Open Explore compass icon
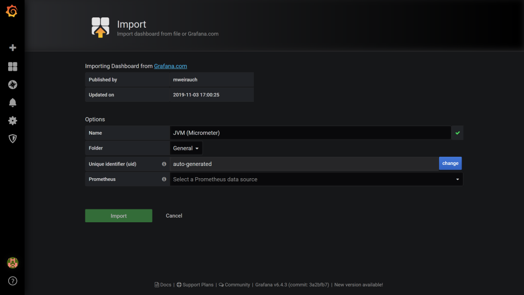Image resolution: width=524 pixels, height=295 pixels. coord(13,85)
